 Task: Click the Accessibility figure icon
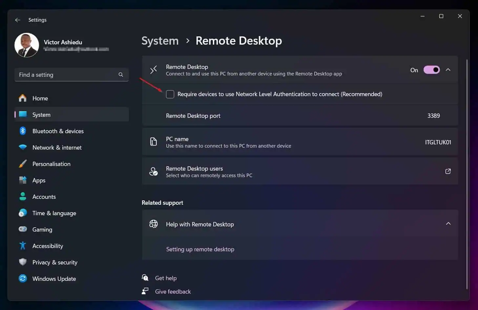point(23,245)
